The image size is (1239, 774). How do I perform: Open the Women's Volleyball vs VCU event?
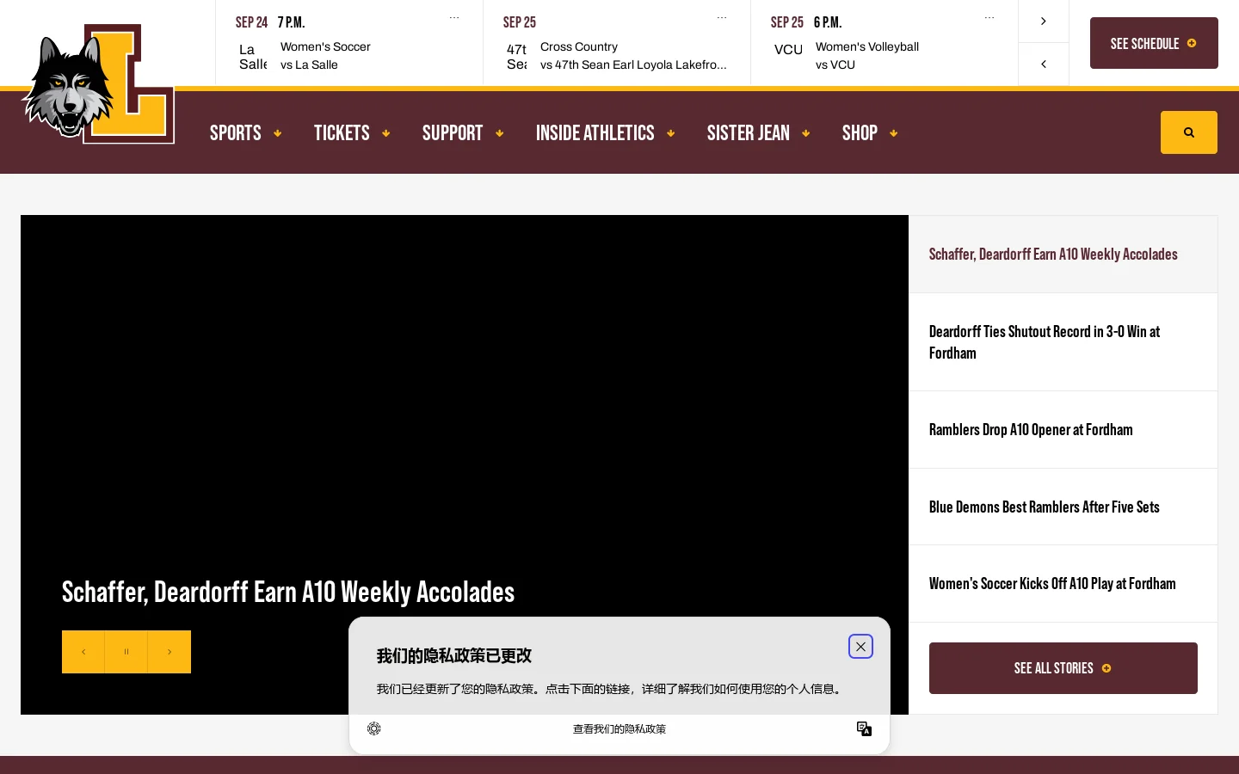(x=885, y=43)
